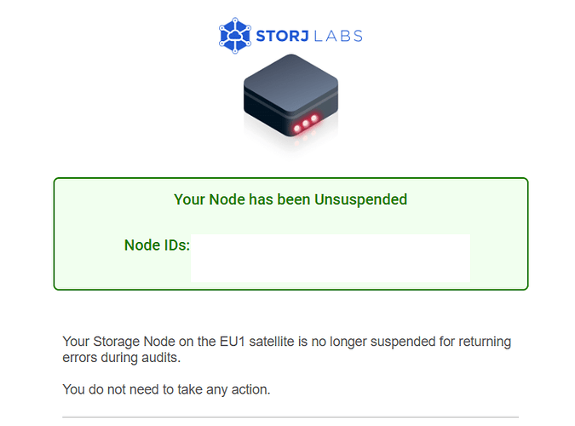This screenshot has width=575, height=426.
Task: Click the LABS wordmark text
Action: coord(338,36)
